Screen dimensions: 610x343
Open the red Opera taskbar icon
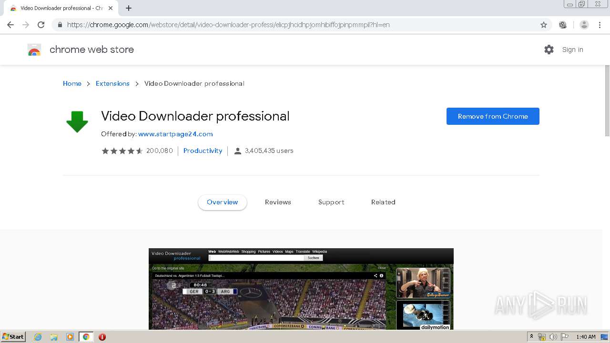[102, 337]
